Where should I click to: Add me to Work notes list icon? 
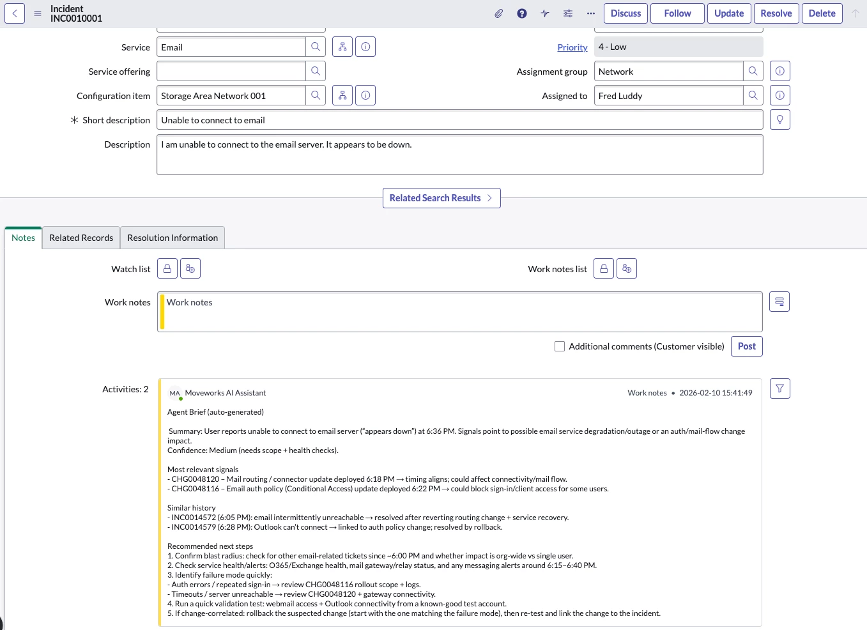(627, 268)
